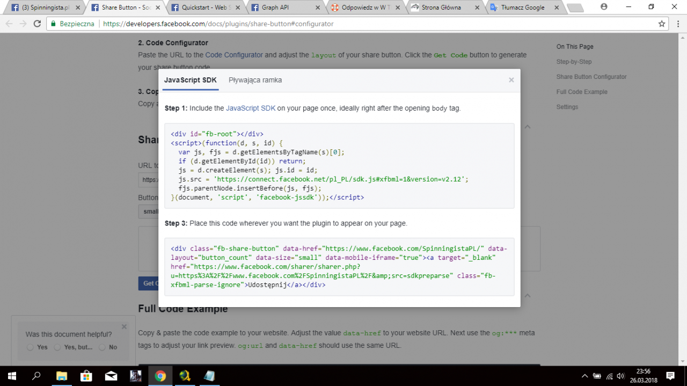
Task: Open a new browser tab
Action: [x=575, y=8]
